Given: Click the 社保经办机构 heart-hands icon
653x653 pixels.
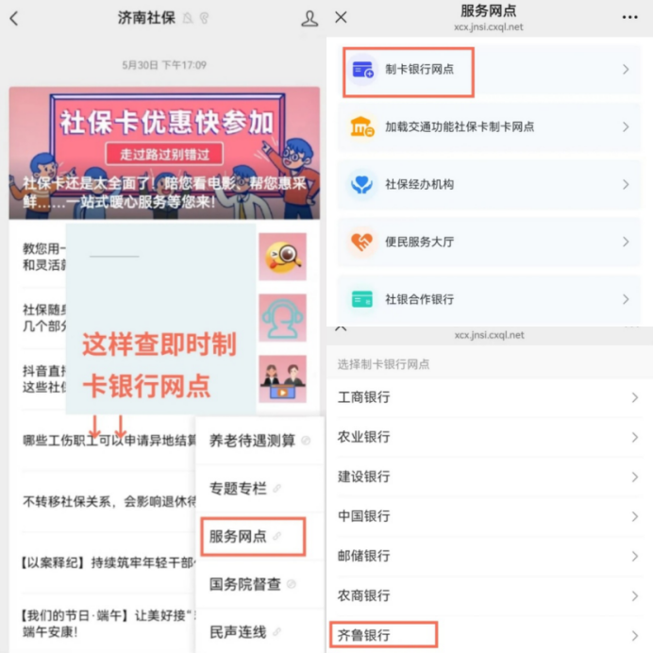Looking at the screenshot, I should click(362, 184).
